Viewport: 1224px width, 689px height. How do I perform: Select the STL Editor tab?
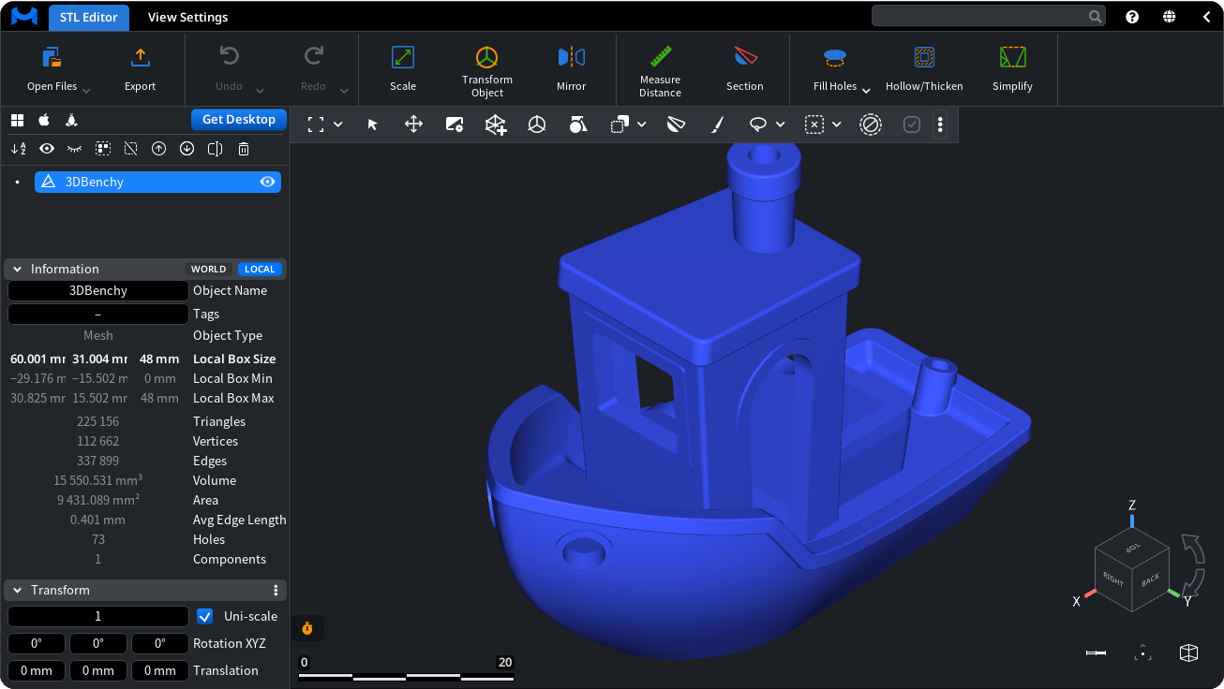[89, 17]
